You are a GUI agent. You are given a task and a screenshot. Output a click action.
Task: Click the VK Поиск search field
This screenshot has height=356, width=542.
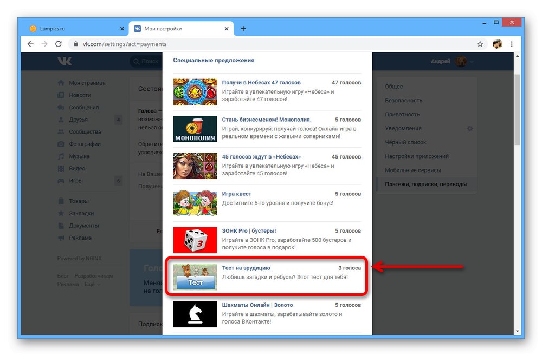[x=146, y=61]
